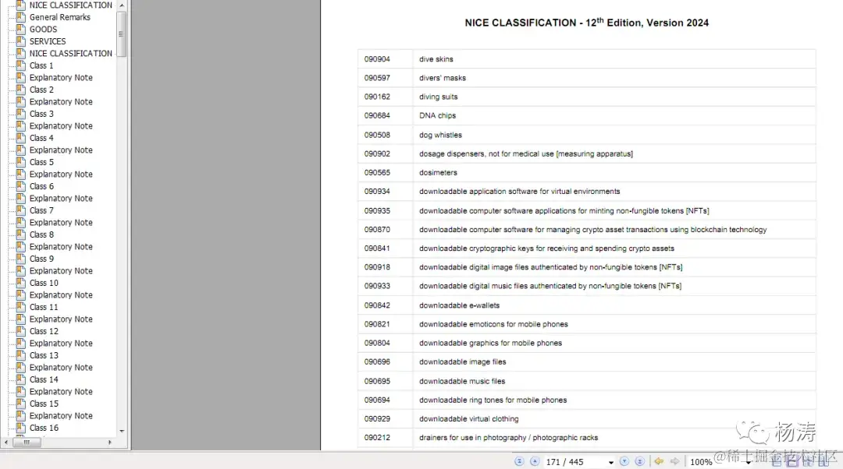Click the 100% zoom level field
This screenshot has width=843, height=469.
(702, 462)
